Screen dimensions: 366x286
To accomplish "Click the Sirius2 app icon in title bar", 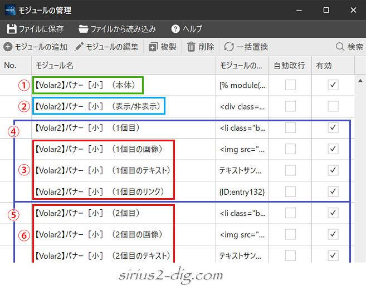I will (10, 10).
